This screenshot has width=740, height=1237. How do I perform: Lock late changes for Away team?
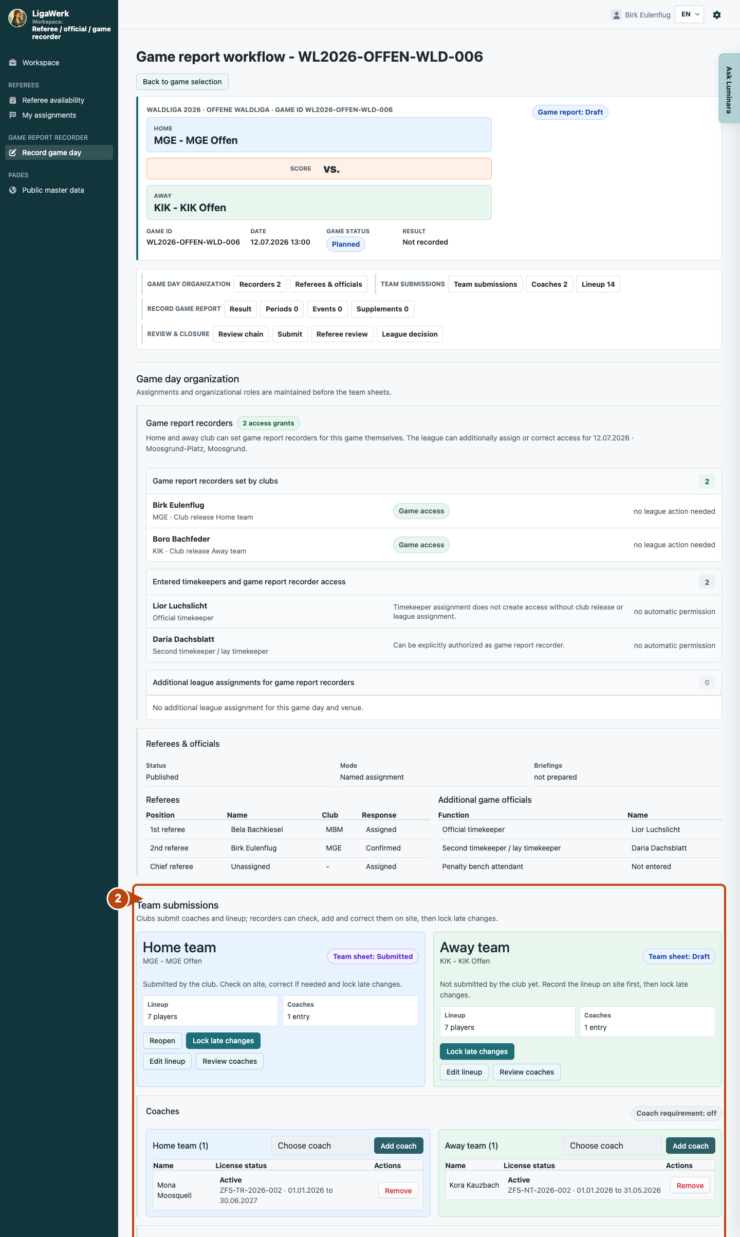coord(477,1051)
